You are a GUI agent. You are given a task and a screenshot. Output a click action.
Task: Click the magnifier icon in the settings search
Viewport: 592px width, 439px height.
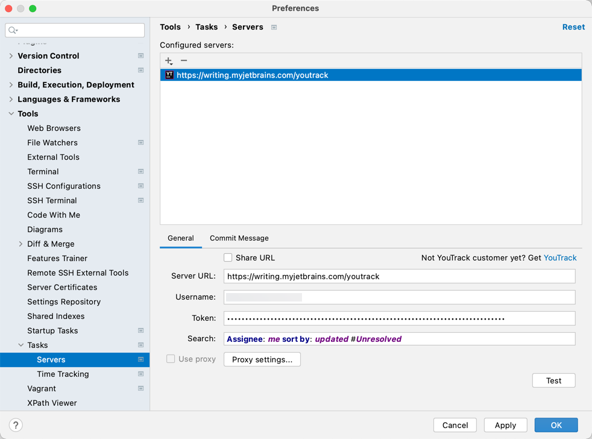[x=12, y=30]
